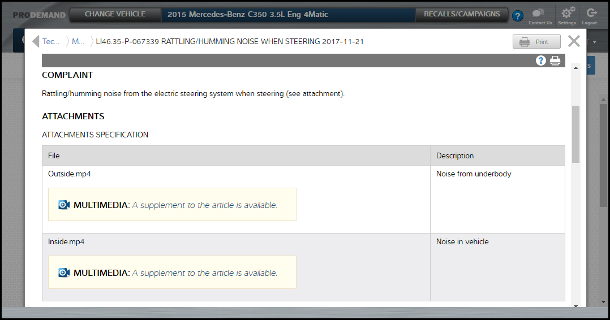610x320 pixels.
Task: Click the scroll down arrow of the article
Action: (576, 306)
